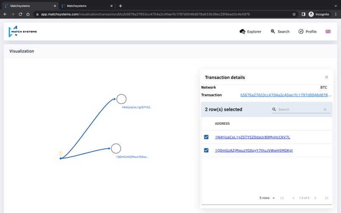
Task: Expand the browser tab search chevron
Action: (336, 6)
